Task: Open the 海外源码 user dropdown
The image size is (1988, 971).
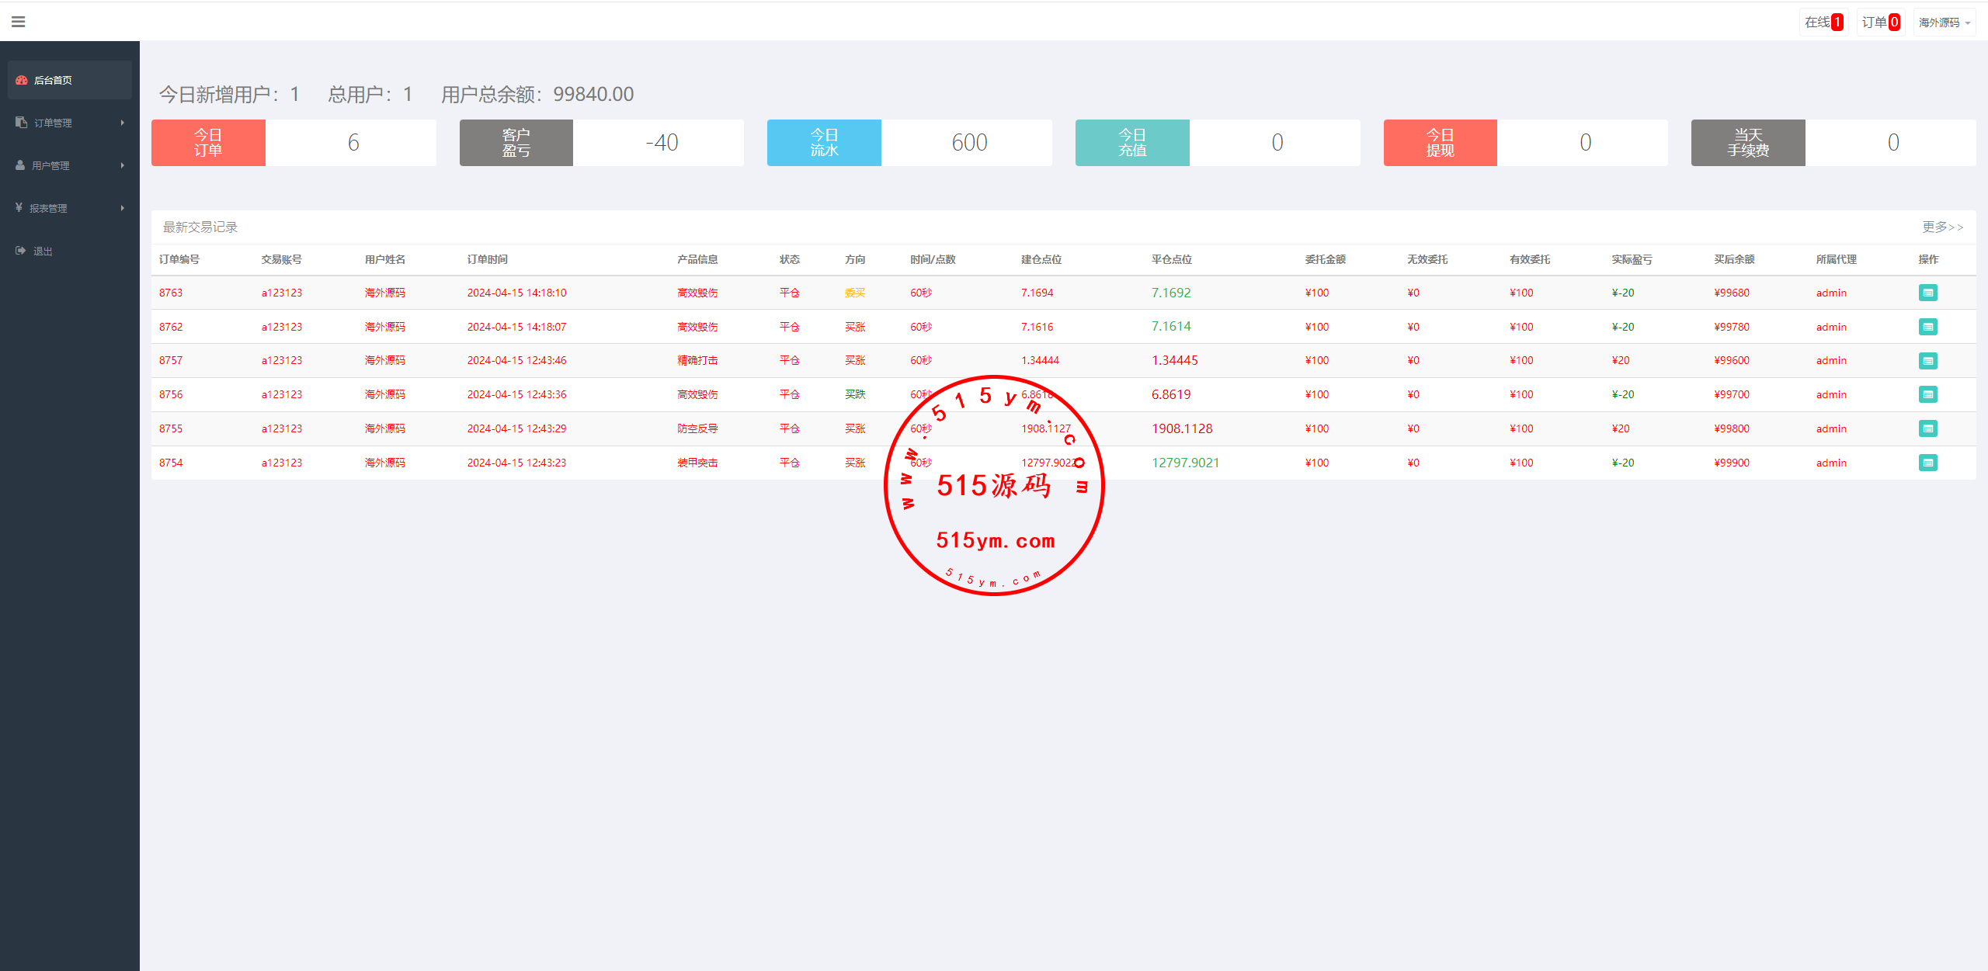Action: pyautogui.click(x=1944, y=23)
